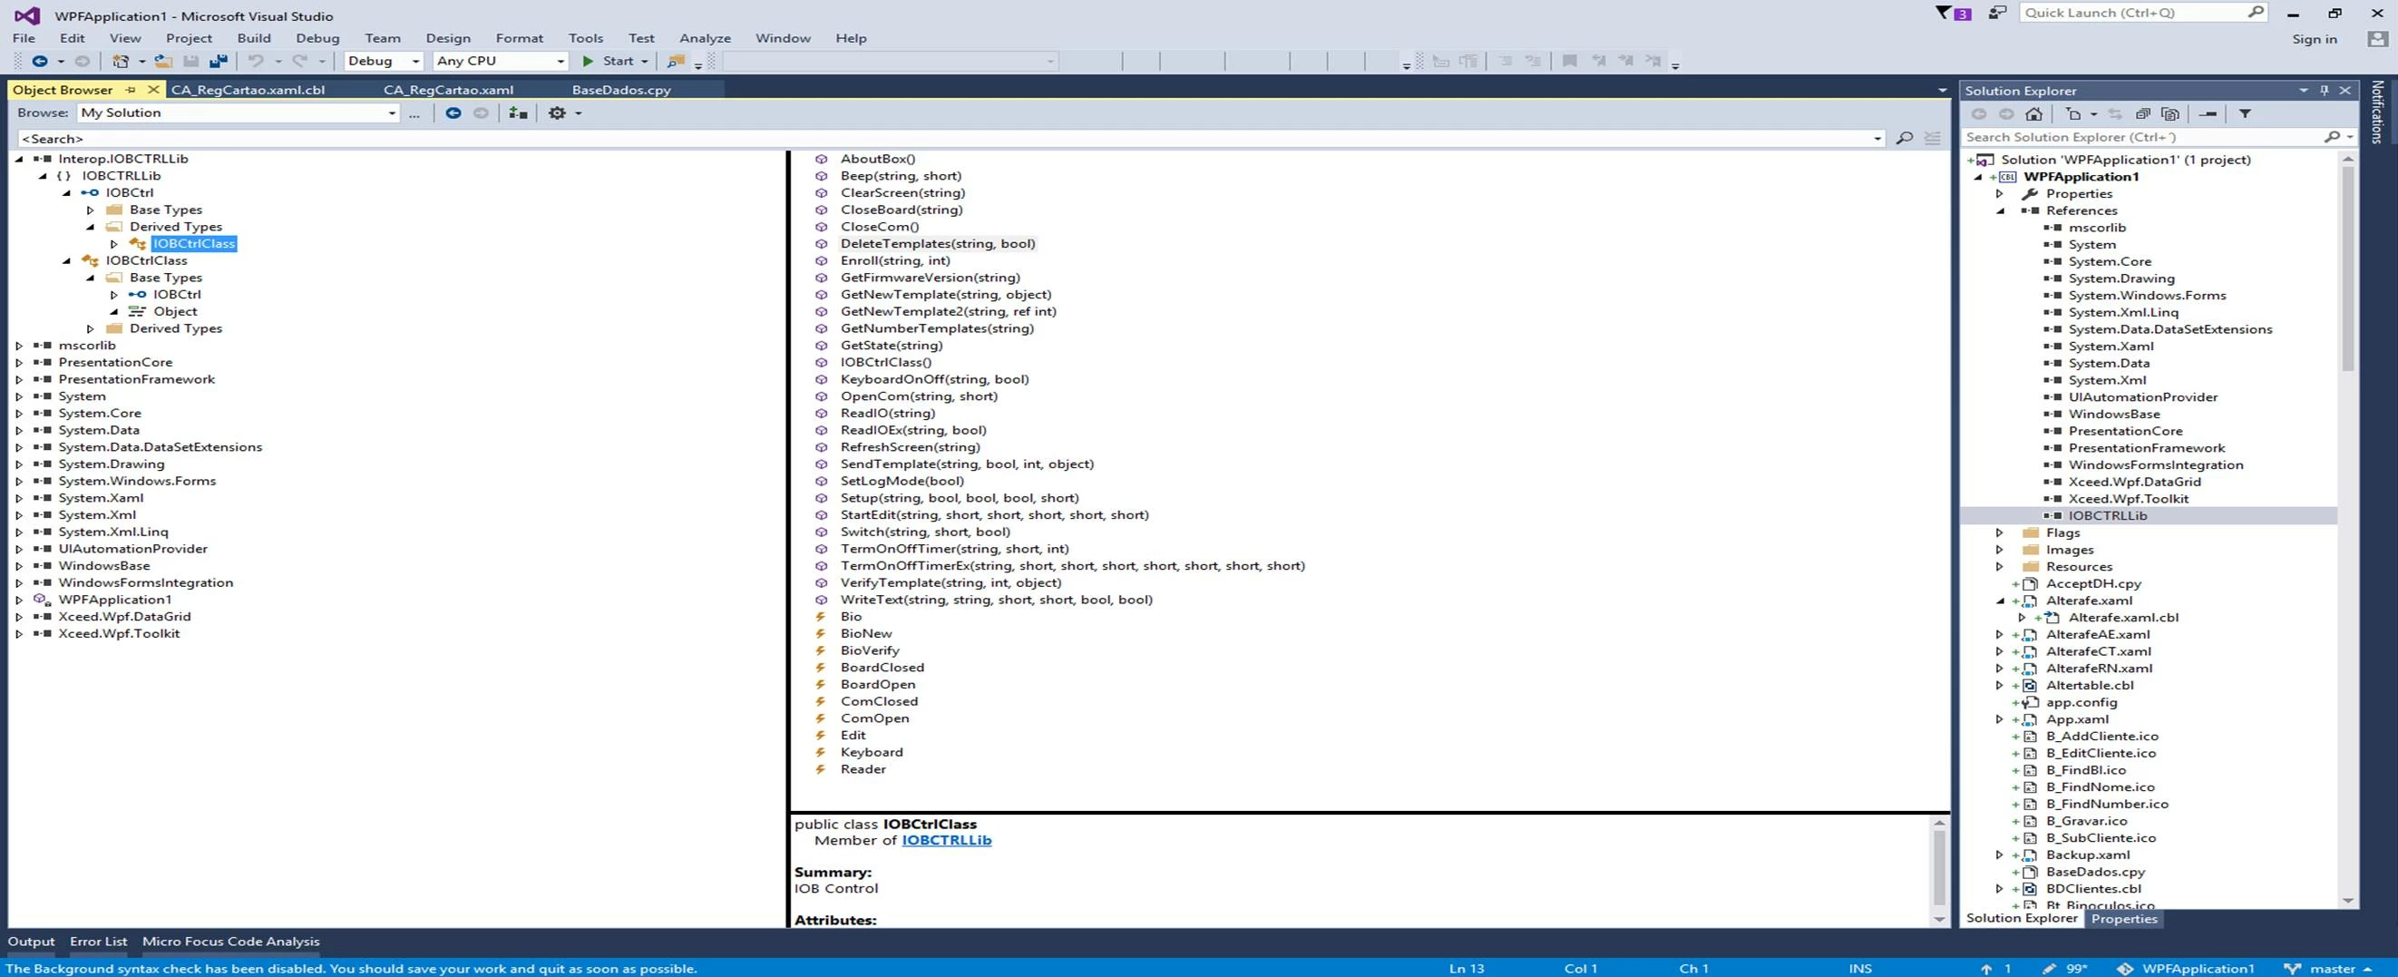This screenshot has width=2398, height=977.
Task: Click notifications flag icon with badge 3
Action: [1954, 13]
